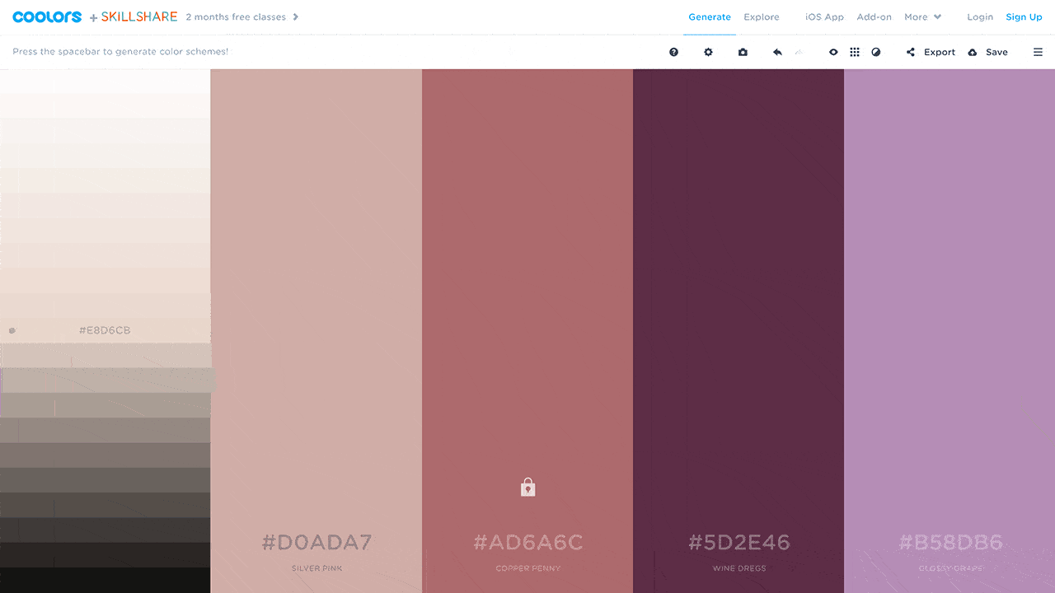Open the help question mark icon
The height and width of the screenshot is (593, 1055).
(x=673, y=52)
